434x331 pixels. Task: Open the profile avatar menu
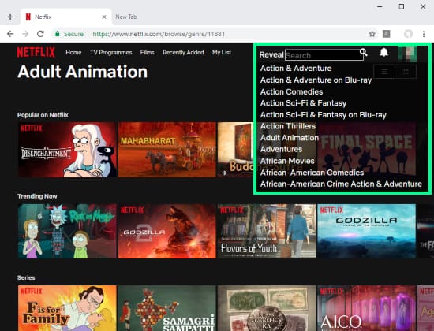407,54
